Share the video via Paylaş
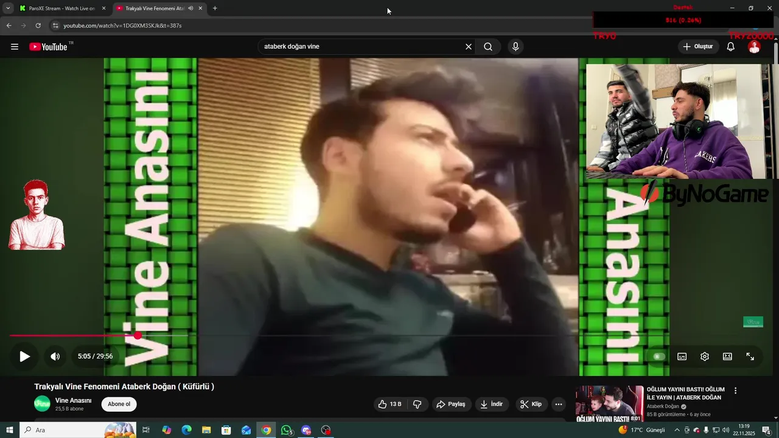The width and height of the screenshot is (779, 438). click(x=451, y=404)
